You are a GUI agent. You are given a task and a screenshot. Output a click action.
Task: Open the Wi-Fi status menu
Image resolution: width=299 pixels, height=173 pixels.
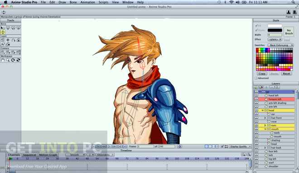click(x=231, y=2)
